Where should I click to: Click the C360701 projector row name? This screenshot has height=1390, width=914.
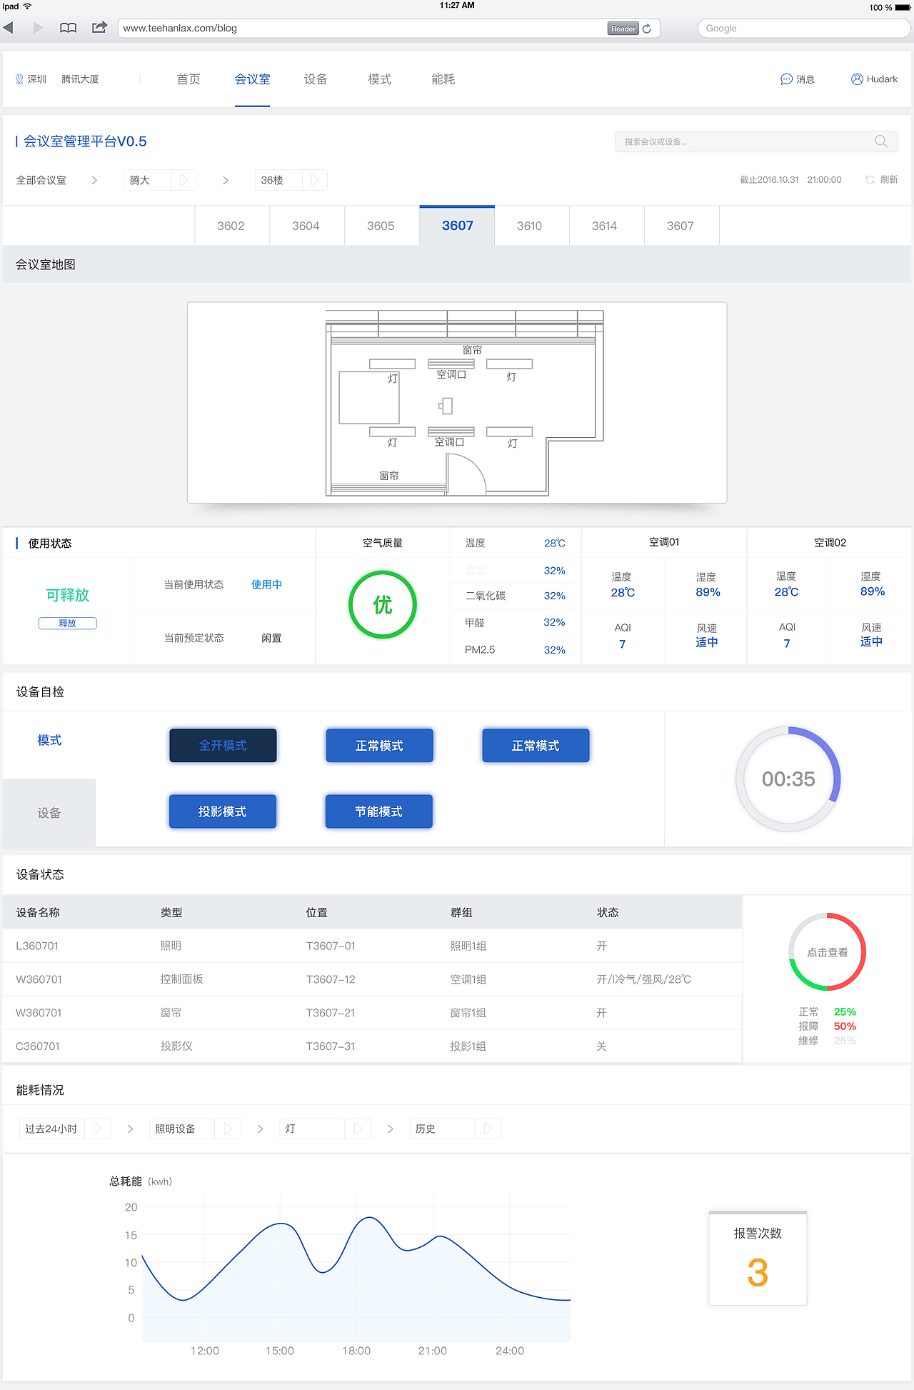point(38,1046)
